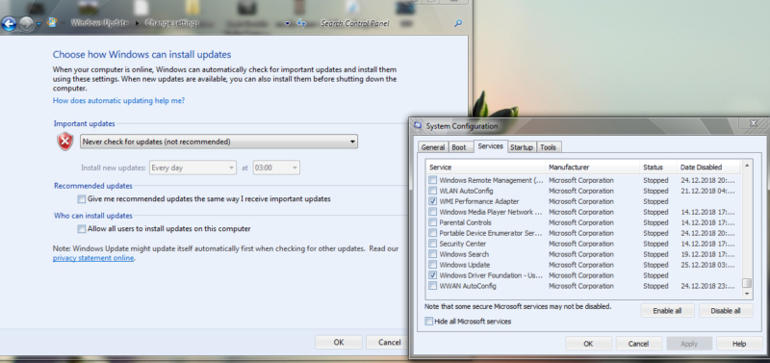Click the Change settings breadcrumb
Image resolution: width=770 pixels, height=363 pixels.
[x=172, y=23]
